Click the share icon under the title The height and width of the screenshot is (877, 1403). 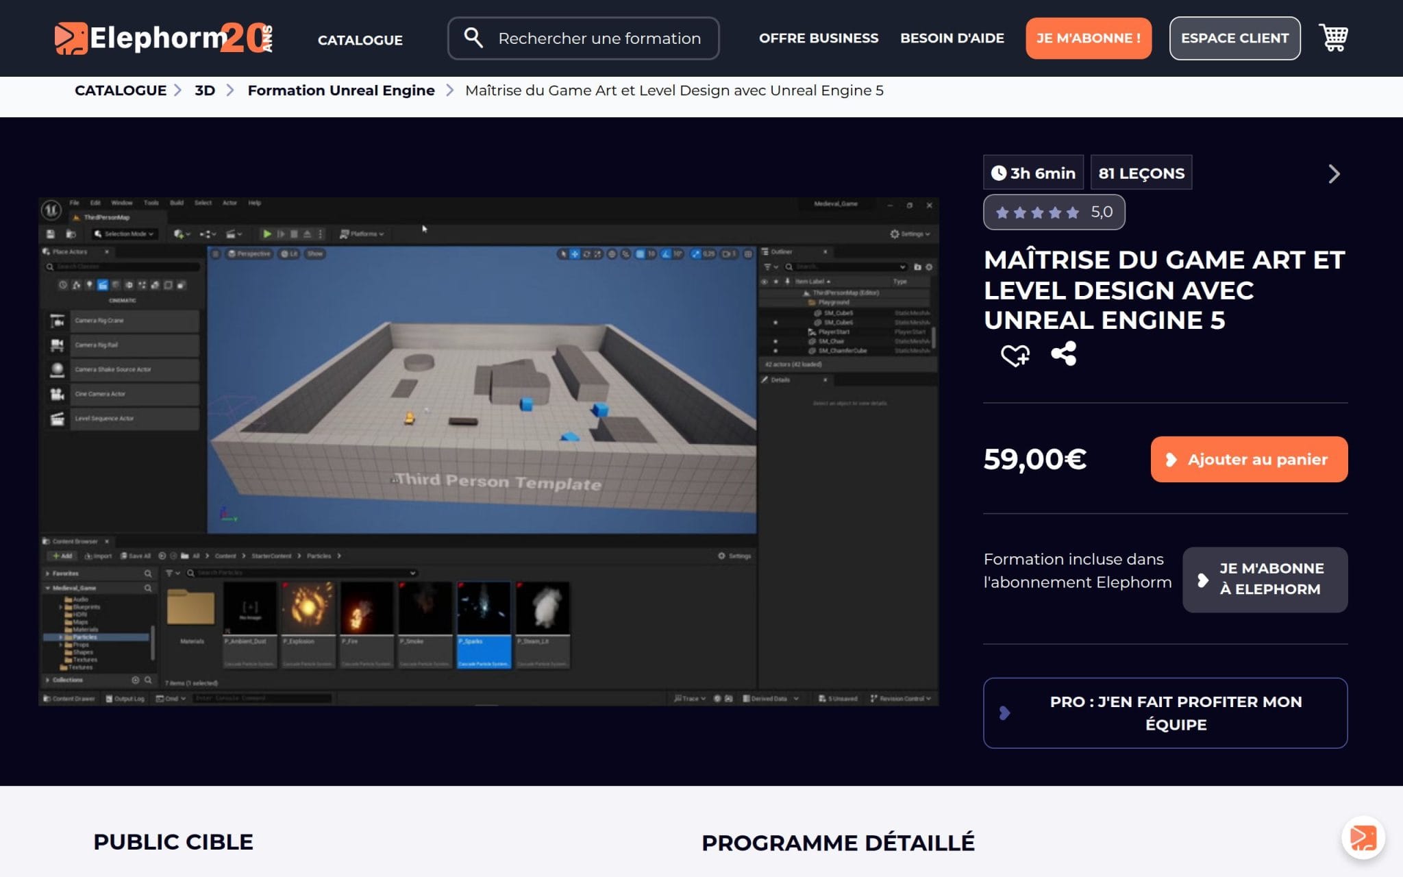(x=1064, y=354)
